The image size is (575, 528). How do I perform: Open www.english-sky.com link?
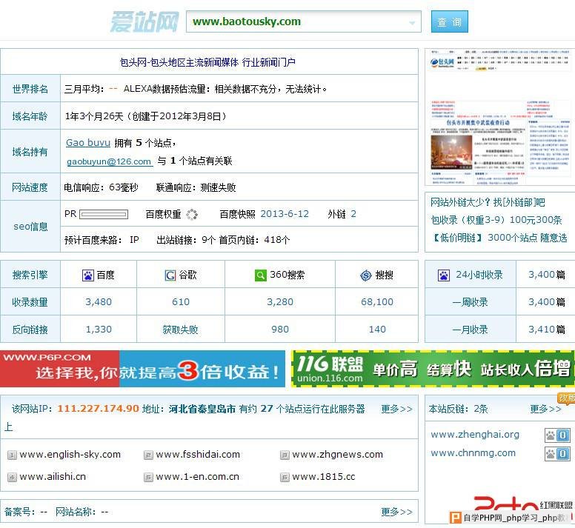70,455
